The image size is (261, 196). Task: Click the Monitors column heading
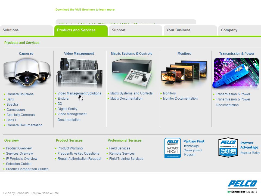(184, 54)
